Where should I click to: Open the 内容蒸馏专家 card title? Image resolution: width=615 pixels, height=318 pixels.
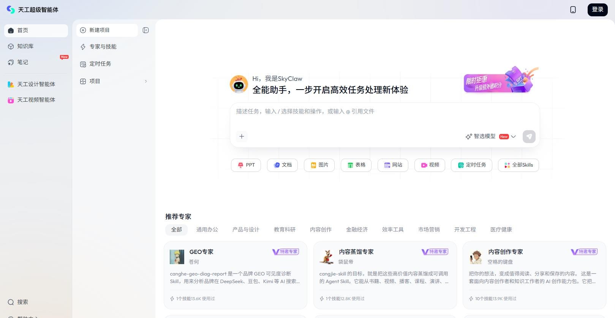click(x=356, y=252)
